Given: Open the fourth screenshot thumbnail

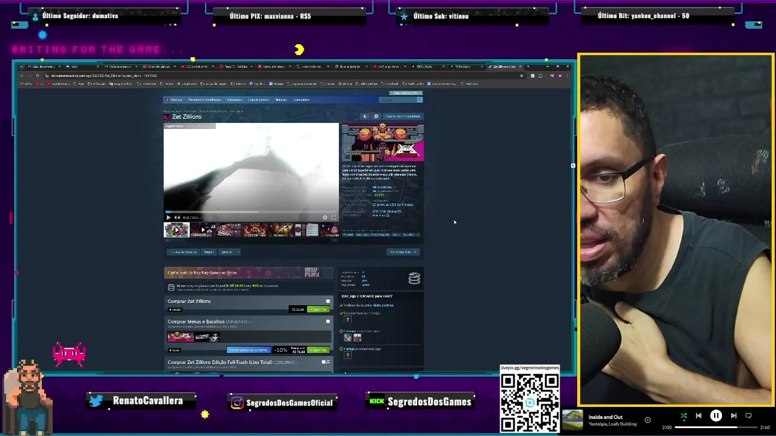Looking at the screenshot, I should [x=255, y=230].
